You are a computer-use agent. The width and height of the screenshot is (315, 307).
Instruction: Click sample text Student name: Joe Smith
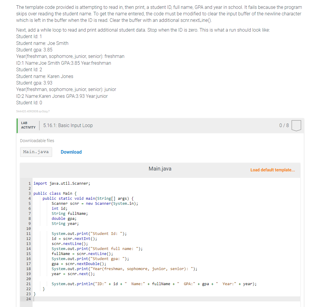tap(42, 43)
